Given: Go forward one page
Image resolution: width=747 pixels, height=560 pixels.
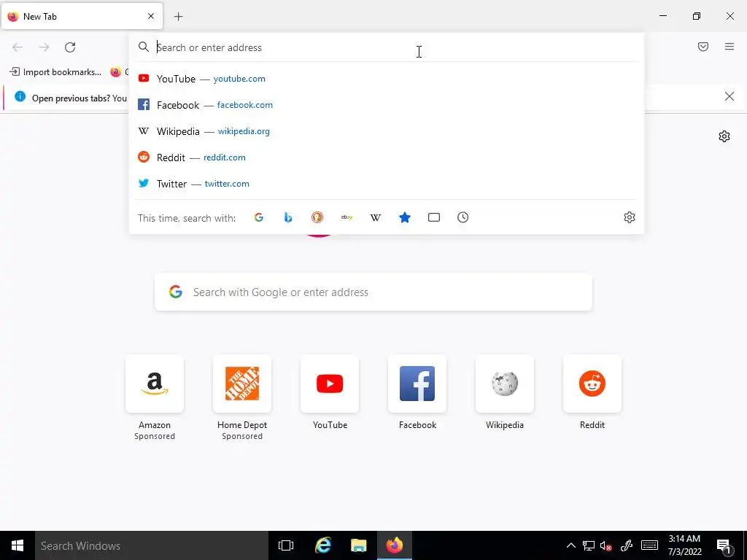Looking at the screenshot, I should 44,47.
